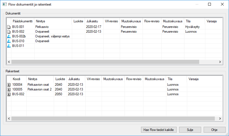The height and width of the screenshot is (136, 229).
Task: Click the blue drawing icon beside BUS-011
Action: [x=9, y=46]
